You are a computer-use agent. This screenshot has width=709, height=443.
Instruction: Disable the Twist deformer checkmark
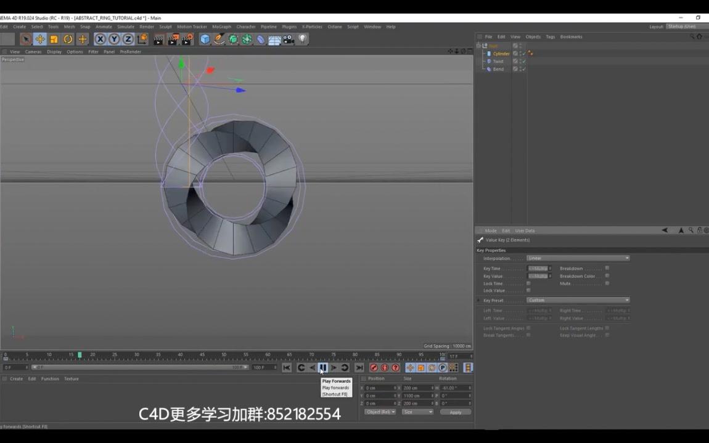pos(523,60)
